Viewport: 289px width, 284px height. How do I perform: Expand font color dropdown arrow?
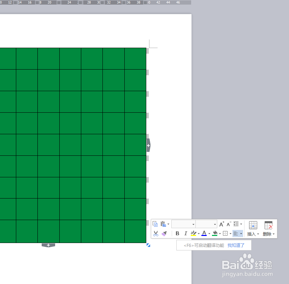(209, 234)
